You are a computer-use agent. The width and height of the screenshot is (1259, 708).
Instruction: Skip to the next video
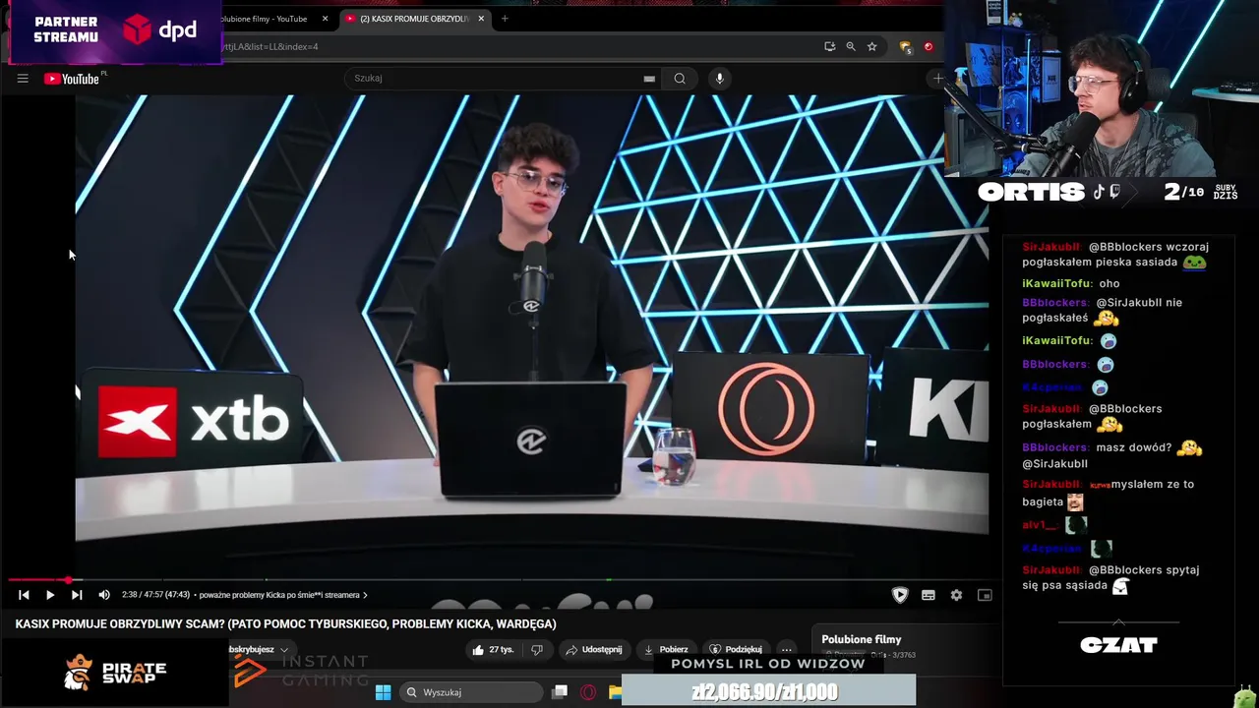click(77, 595)
